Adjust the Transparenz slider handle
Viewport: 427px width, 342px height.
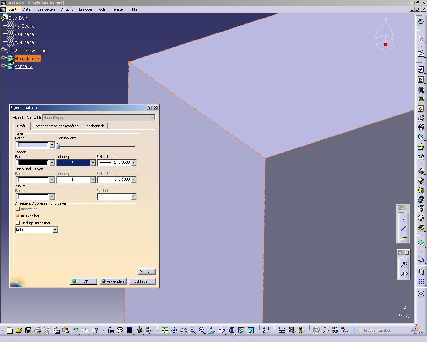click(x=58, y=146)
